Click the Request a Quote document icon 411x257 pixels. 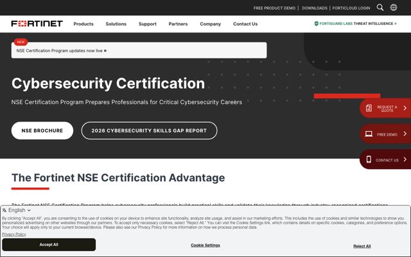(369, 108)
